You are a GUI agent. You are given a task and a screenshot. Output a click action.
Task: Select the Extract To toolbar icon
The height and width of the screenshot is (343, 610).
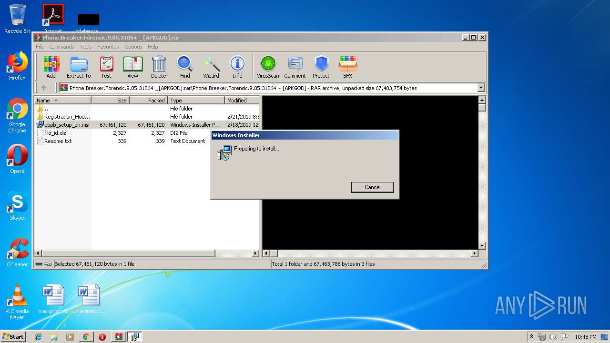click(x=79, y=67)
